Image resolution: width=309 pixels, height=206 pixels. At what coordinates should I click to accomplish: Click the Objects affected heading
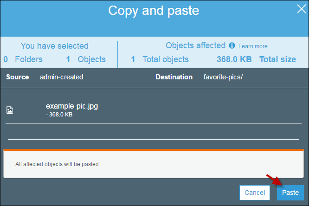coord(195,45)
